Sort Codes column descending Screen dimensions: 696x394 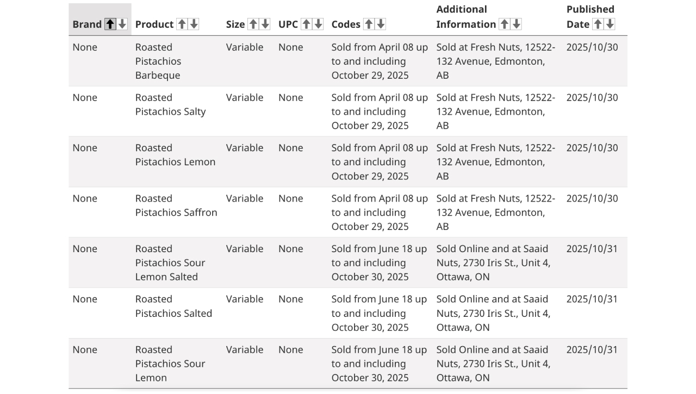click(x=381, y=24)
